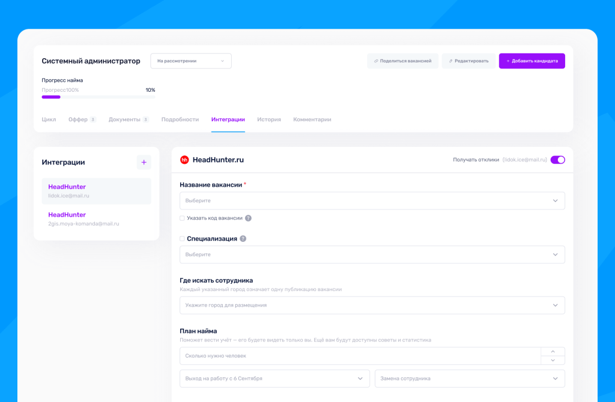Click the HeadHunter.ru red hh logo

184,160
